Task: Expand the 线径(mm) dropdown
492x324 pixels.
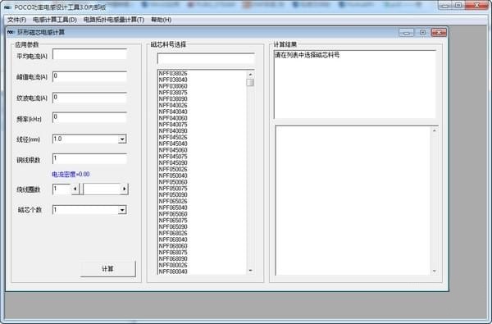Action: click(122, 139)
